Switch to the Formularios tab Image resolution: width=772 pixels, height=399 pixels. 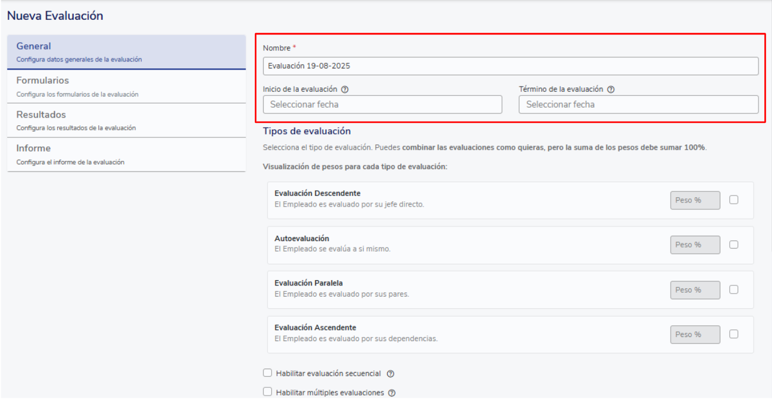point(126,86)
